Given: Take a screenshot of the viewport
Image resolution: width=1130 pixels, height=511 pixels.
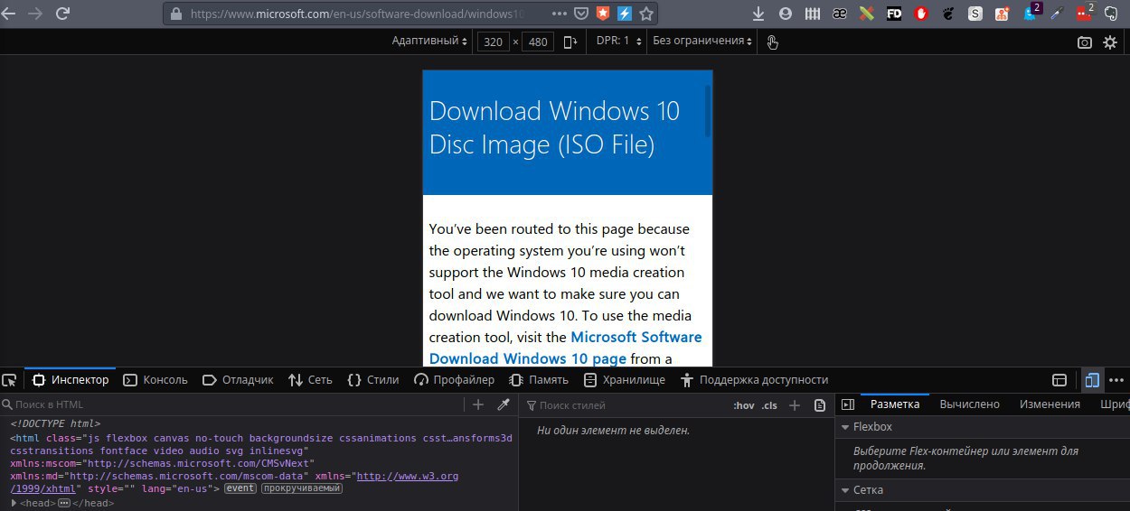Looking at the screenshot, I should [x=1084, y=42].
